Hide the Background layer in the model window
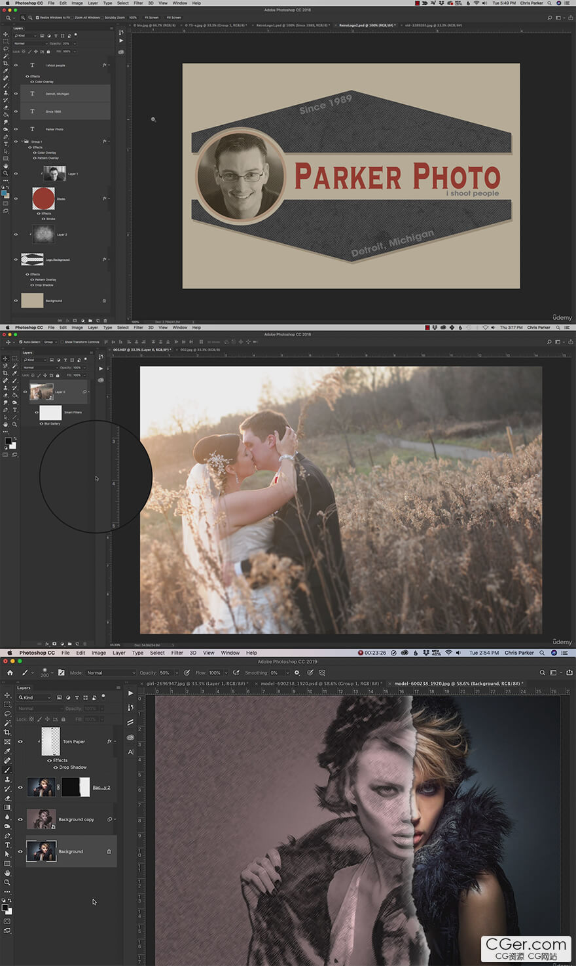 [x=20, y=851]
